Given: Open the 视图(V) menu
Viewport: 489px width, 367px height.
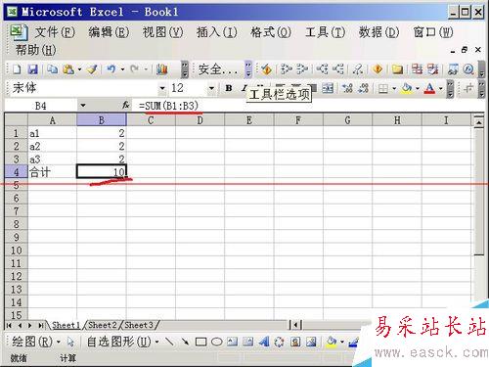Looking at the screenshot, I should [162, 32].
